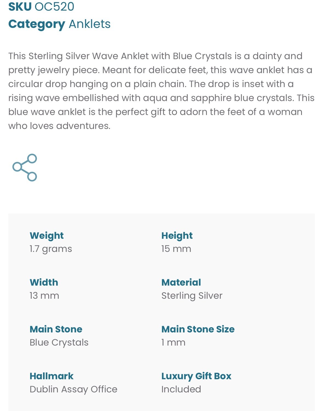
Task: Click the 1.7 grams weight value
Action: click(x=51, y=249)
